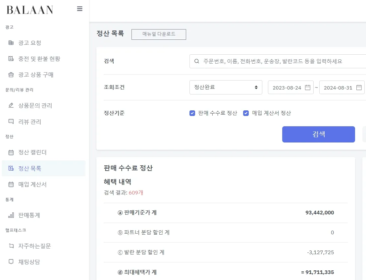This screenshot has width=366, height=280.
Task: Click the 리뷰 관리 chat icon
Action: pos(11,121)
